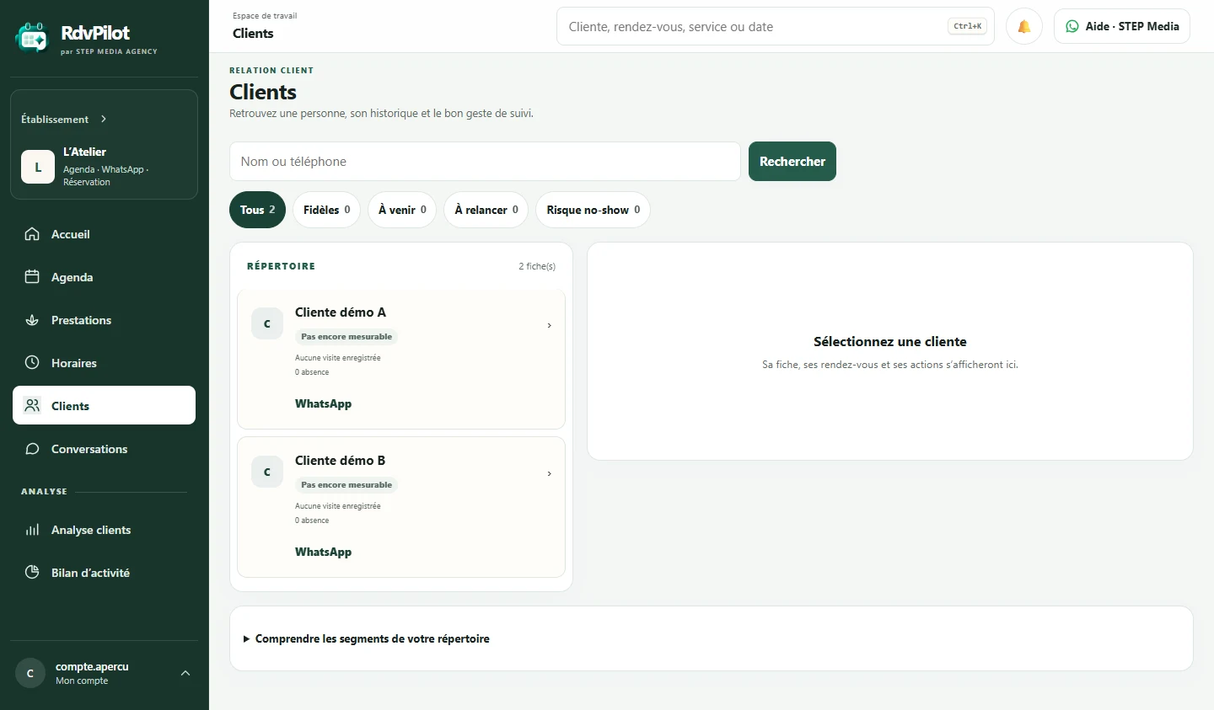Click the Cliente démo A name
This screenshot has height=710, width=1214.
[341, 312]
